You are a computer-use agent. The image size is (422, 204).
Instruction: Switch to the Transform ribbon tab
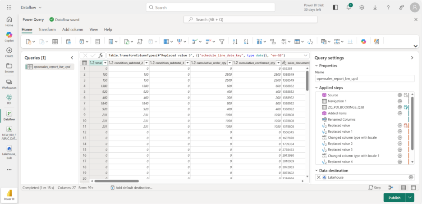pos(47,29)
